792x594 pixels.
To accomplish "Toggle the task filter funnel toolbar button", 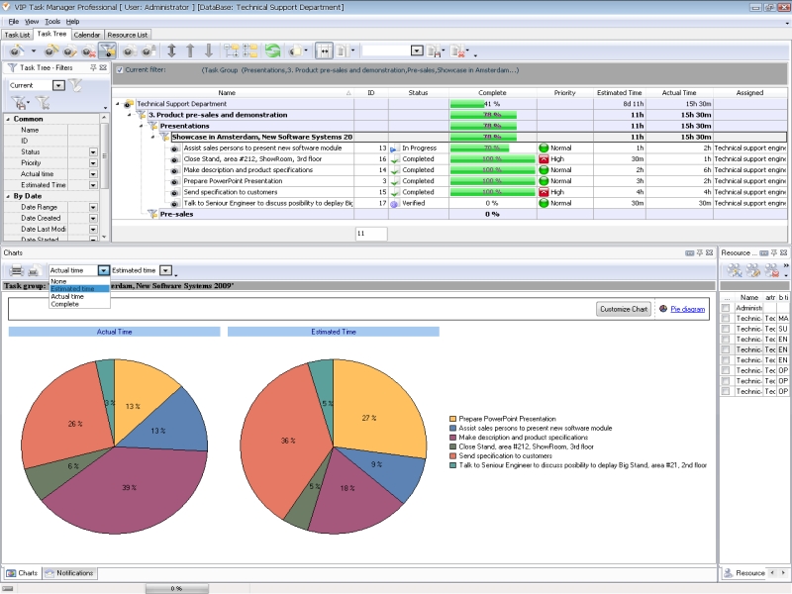I will 108,50.
